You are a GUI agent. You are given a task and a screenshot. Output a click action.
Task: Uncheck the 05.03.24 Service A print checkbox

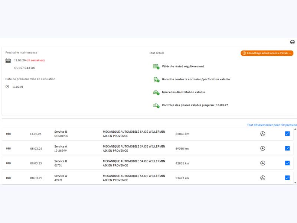click(x=287, y=148)
